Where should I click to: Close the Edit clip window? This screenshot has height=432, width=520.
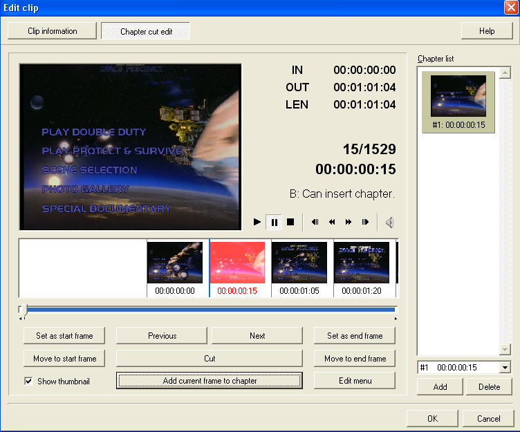pos(511,8)
